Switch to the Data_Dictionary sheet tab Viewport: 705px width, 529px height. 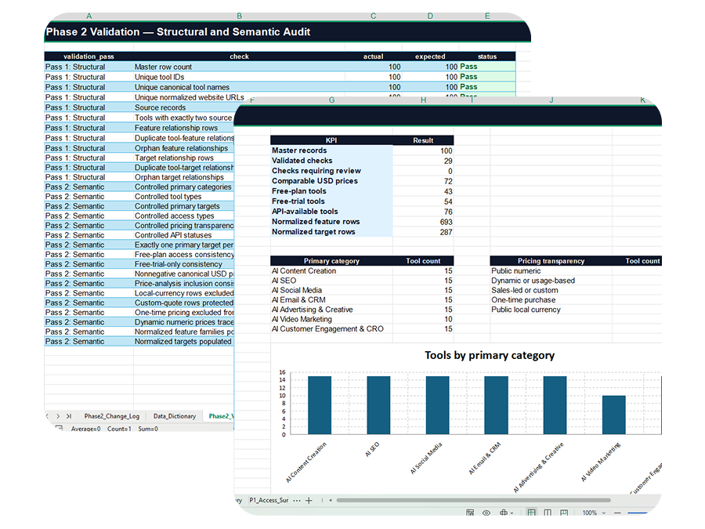pyautogui.click(x=175, y=416)
